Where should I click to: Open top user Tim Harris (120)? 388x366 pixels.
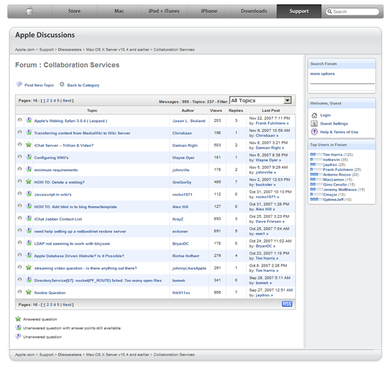(x=333, y=154)
